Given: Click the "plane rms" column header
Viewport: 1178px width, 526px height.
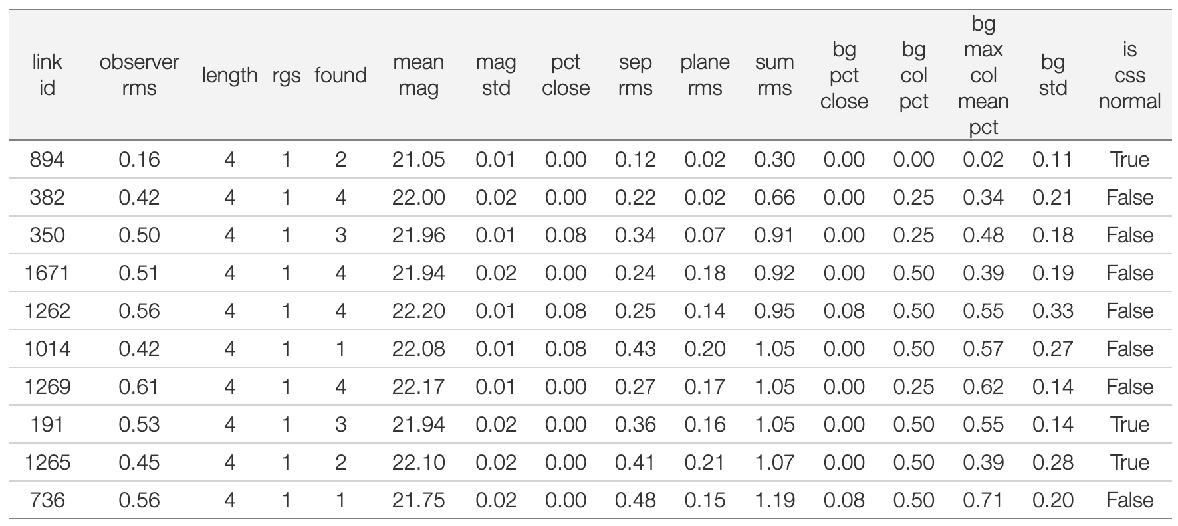Looking at the screenshot, I should (705, 75).
